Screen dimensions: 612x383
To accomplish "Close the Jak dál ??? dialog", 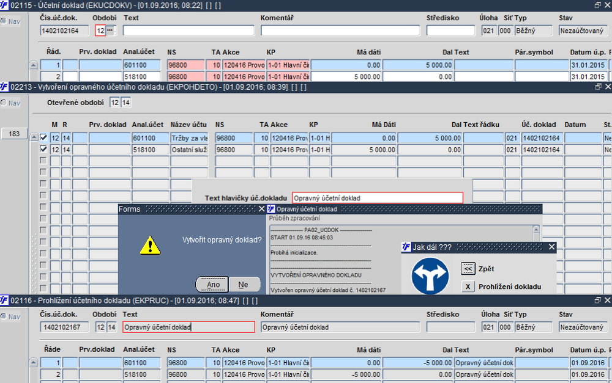I will (551, 247).
